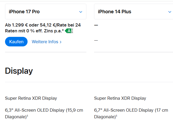The width and height of the screenshot is (173, 122).
Task: Click the Display section heading
Action: click(19, 71)
